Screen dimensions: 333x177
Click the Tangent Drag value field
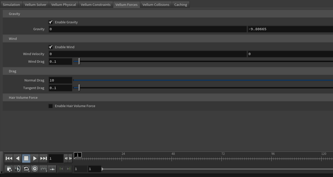(x=61, y=88)
